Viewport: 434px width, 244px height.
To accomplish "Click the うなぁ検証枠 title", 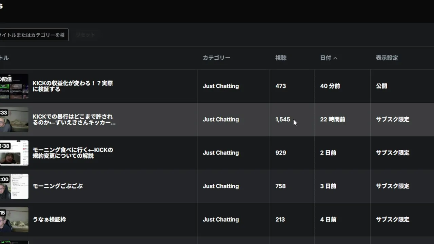I will pyautogui.click(x=49, y=219).
